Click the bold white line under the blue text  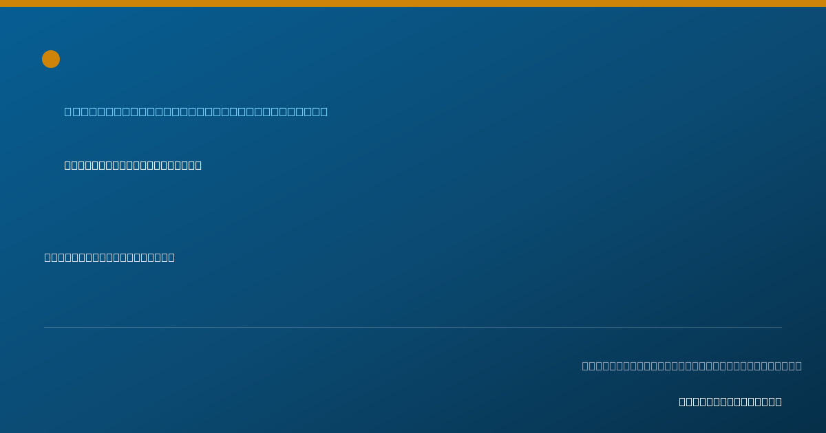point(133,165)
